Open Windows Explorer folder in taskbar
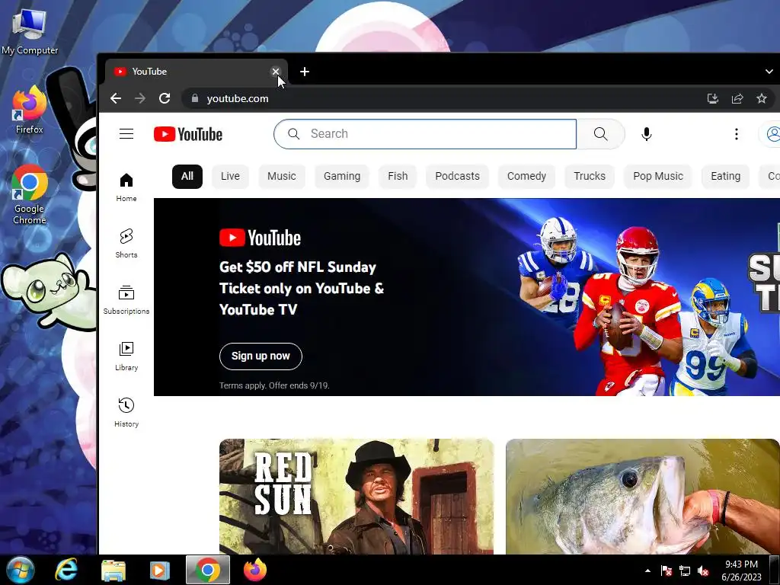Viewport: 780px width, 585px height. [x=113, y=570]
